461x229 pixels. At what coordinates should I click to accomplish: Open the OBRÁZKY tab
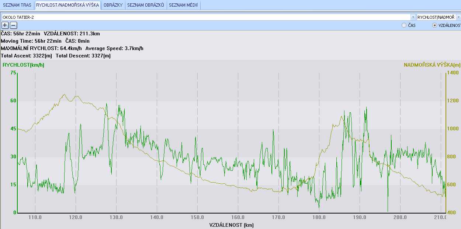113,5
